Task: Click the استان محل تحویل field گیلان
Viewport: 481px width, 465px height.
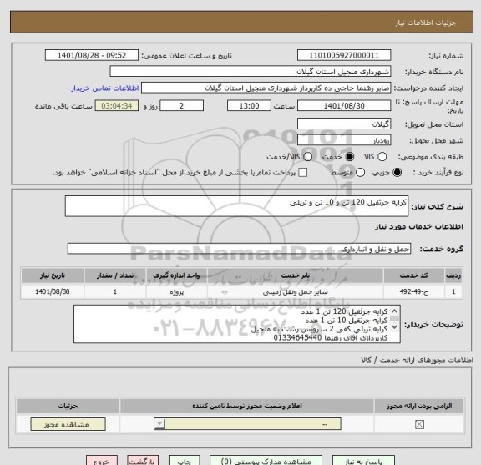Action: coord(344,124)
